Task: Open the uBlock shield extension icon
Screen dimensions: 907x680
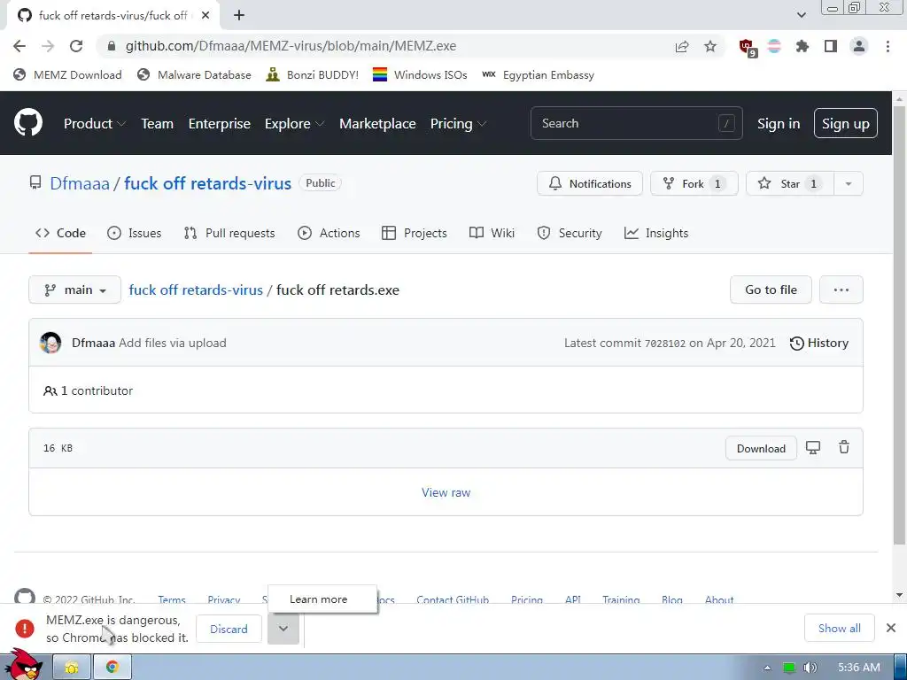Action: 747,46
